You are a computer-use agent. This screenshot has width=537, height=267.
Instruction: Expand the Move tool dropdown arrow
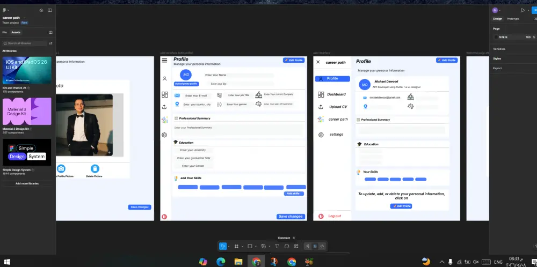228,247
